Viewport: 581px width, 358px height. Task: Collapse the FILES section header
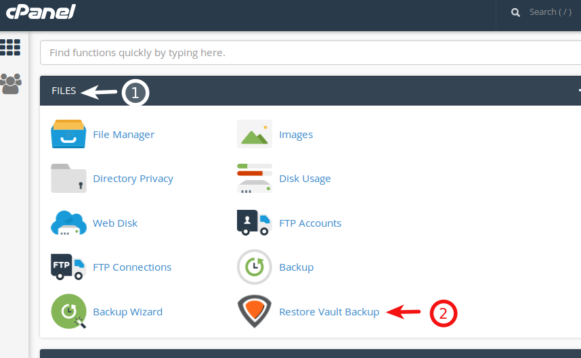coord(311,91)
